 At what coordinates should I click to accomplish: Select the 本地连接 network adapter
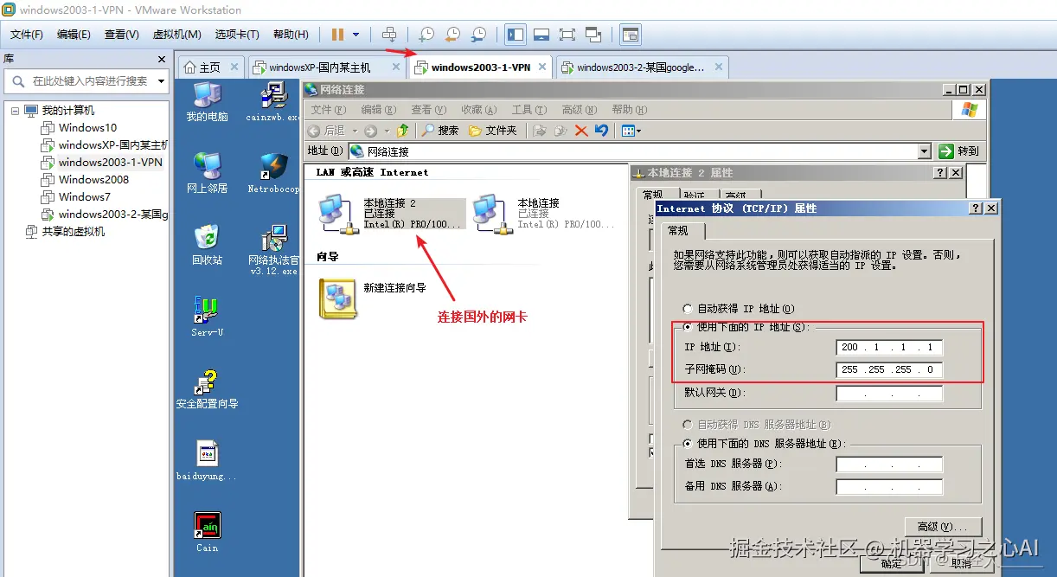click(x=543, y=214)
